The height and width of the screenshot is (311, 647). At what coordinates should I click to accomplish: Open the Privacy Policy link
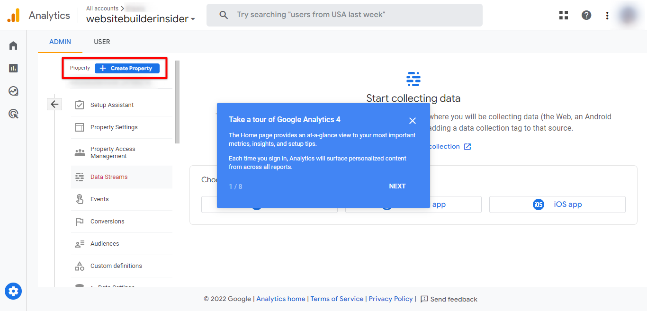(391, 299)
